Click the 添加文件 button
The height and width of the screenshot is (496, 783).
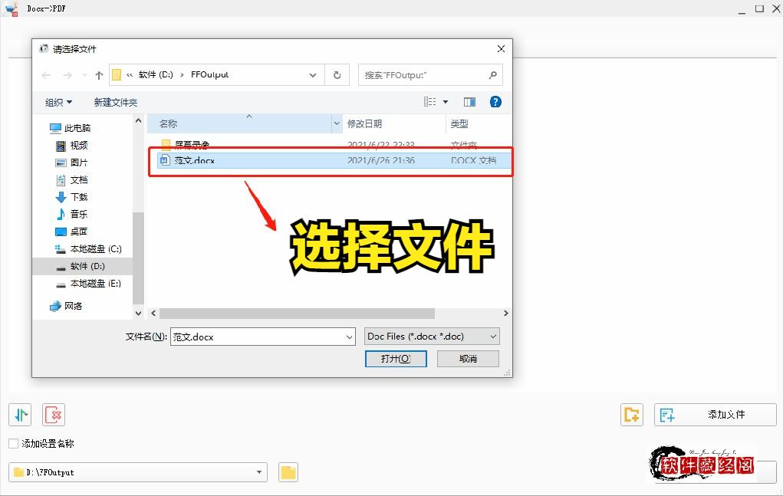714,414
